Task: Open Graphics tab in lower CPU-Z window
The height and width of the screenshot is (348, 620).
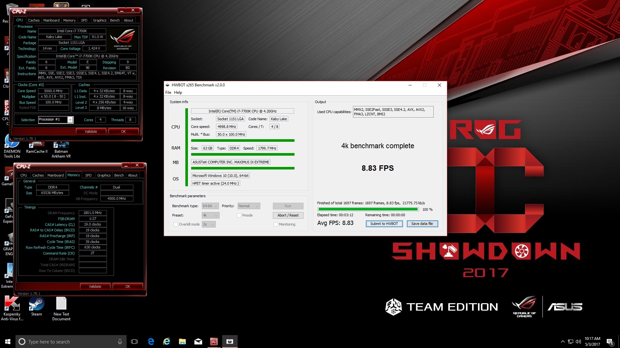Action: 104,175
